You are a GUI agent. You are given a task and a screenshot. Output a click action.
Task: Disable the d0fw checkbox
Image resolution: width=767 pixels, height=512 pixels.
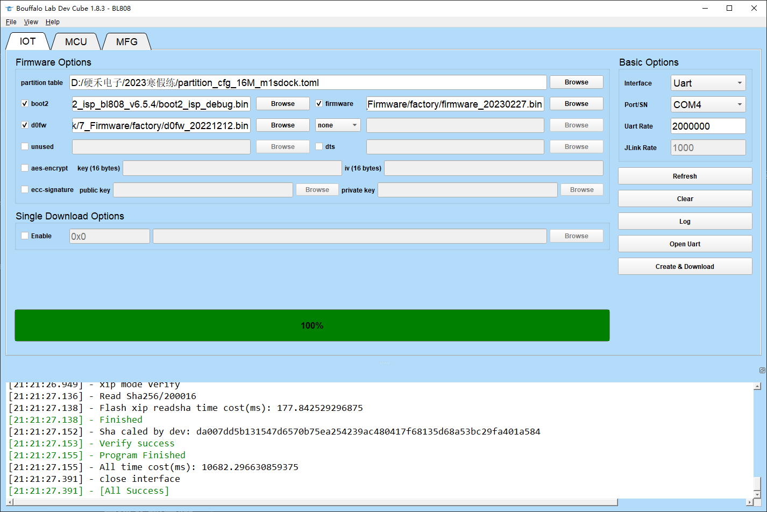[x=25, y=125]
